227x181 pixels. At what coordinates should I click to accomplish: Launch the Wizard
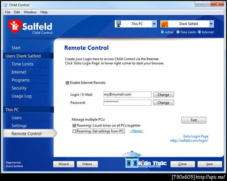(x=64, y=164)
